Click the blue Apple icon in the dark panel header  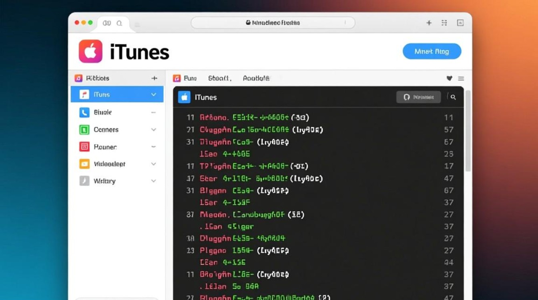pyautogui.click(x=184, y=97)
